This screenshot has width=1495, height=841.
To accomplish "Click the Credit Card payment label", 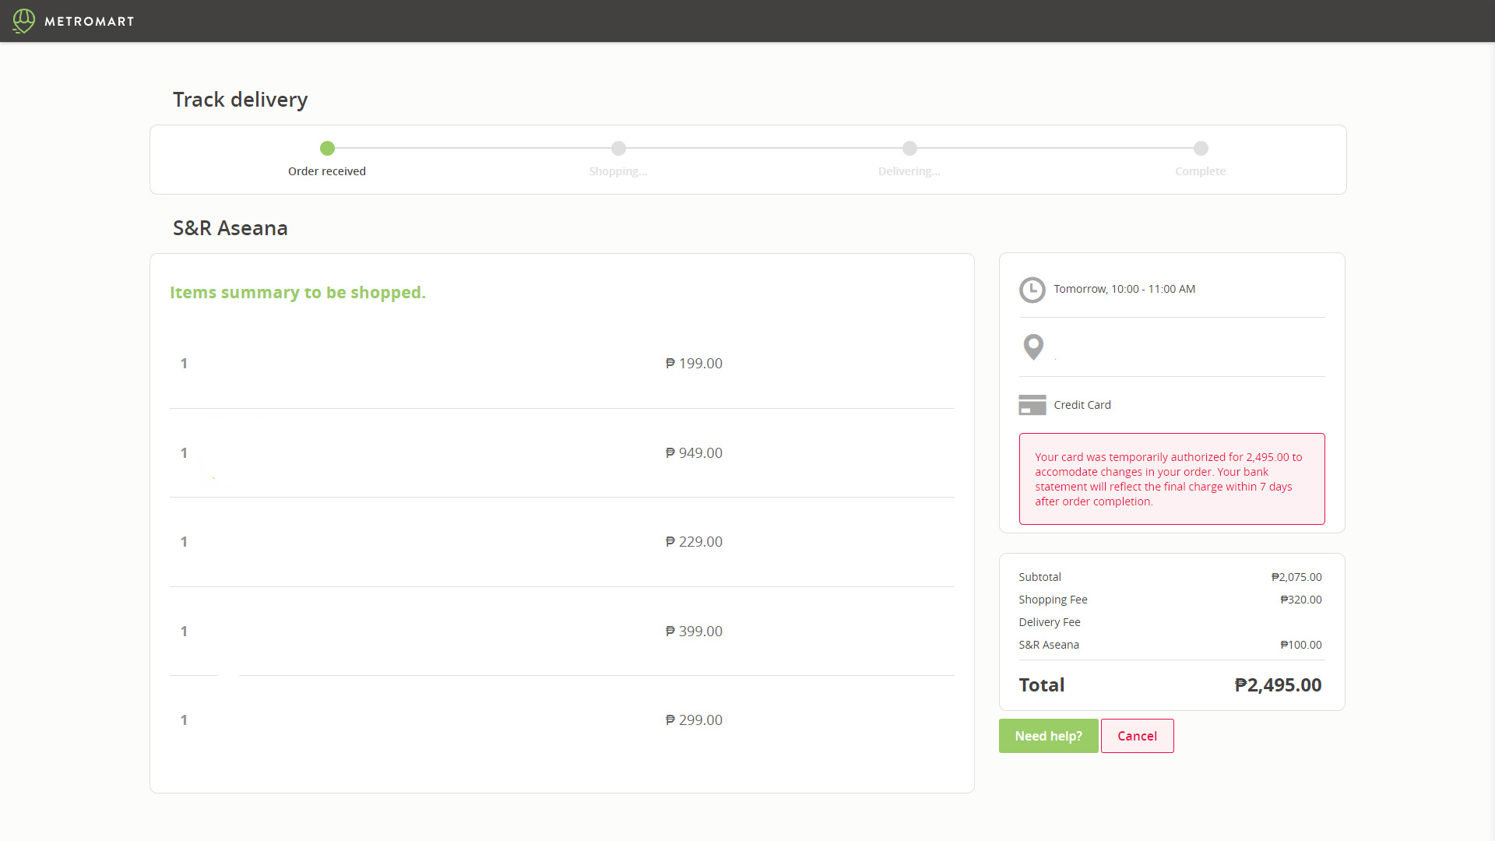I will coord(1082,405).
